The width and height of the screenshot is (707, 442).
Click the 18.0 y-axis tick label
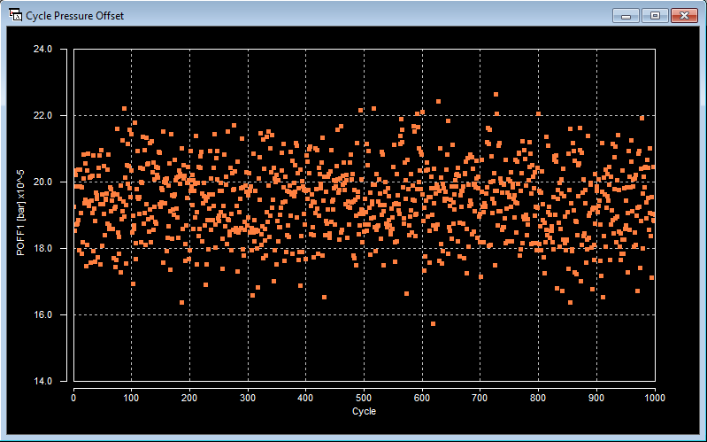click(x=43, y=249)
